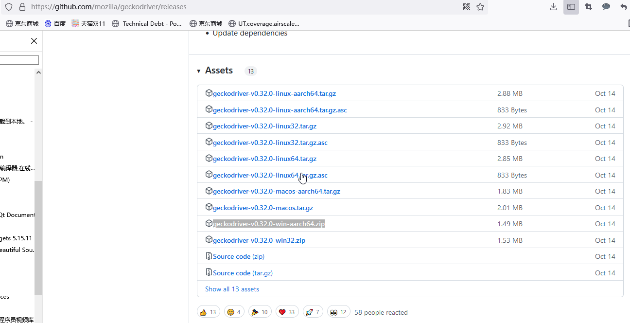The image size is (630, 323).
Task: Click package icon beside linux32.tar.gz
Action: [209, 126]
